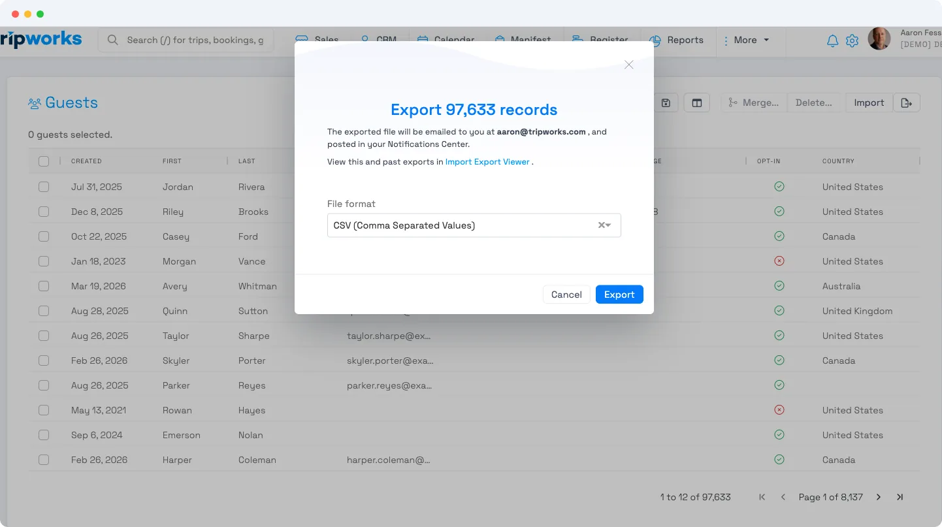Click Morgan Vance's red opt-out icon

[779, 261]
